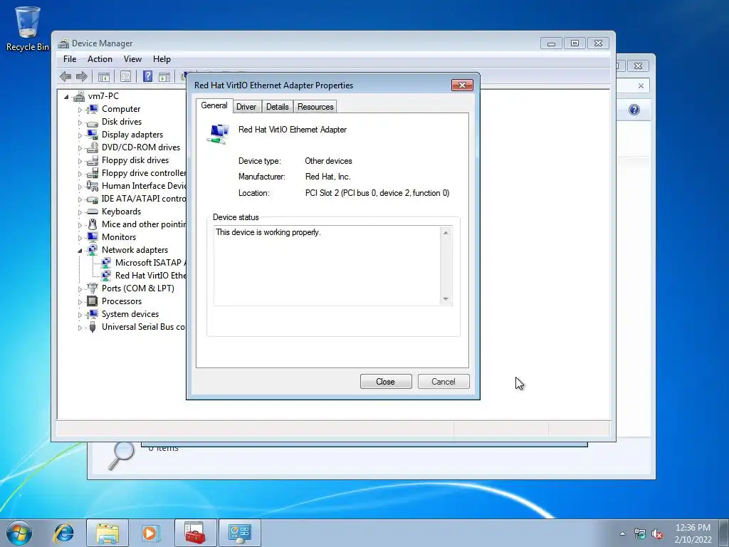Image resolution: width=729 pixels, height=547 pixels.
Task: Click the Back arrow in Device Manager toolbar
Action: (x=65, y=77)
